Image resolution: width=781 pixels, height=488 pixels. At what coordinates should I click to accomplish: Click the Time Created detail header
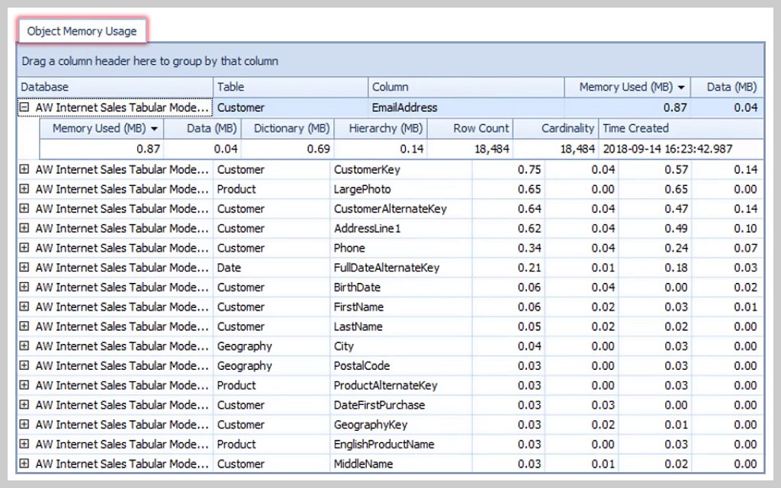tap(636, 128)
